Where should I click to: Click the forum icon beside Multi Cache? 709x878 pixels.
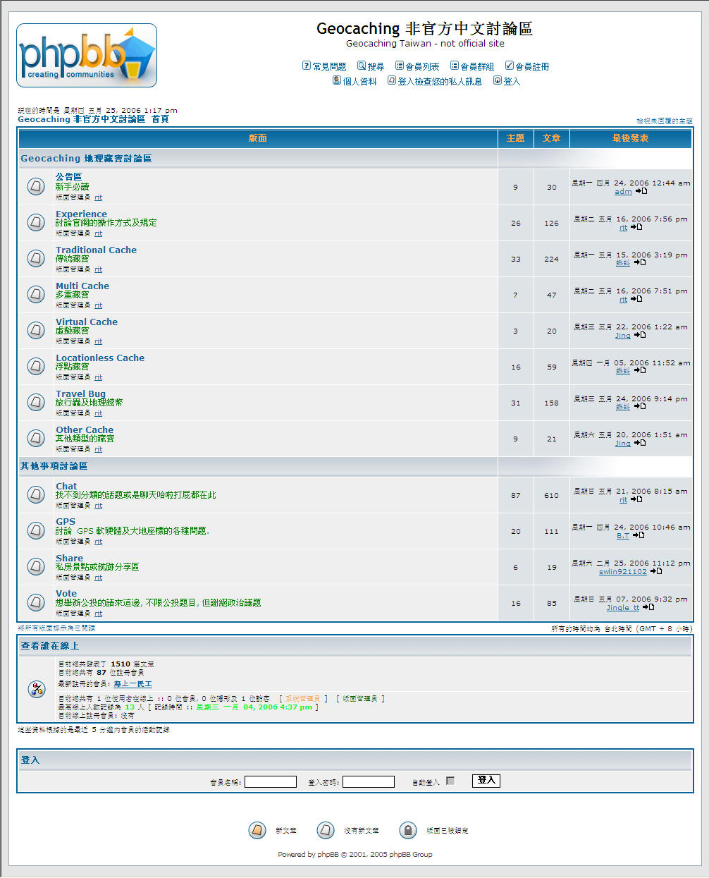click(36, 294)
